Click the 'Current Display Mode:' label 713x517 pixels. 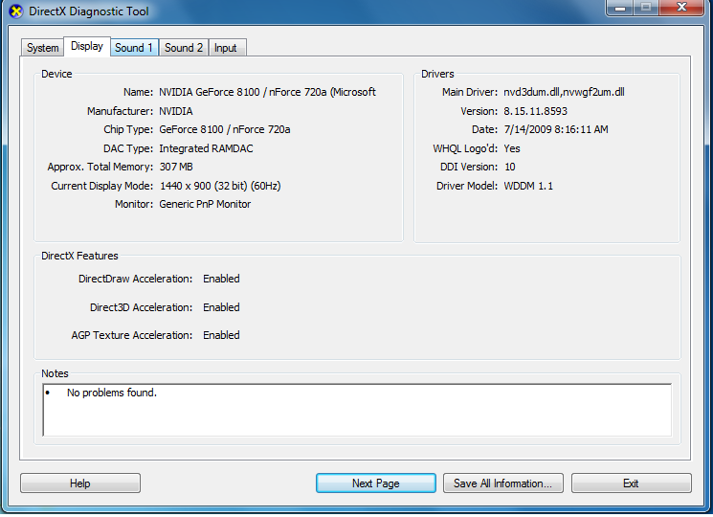tap(101, 186)
